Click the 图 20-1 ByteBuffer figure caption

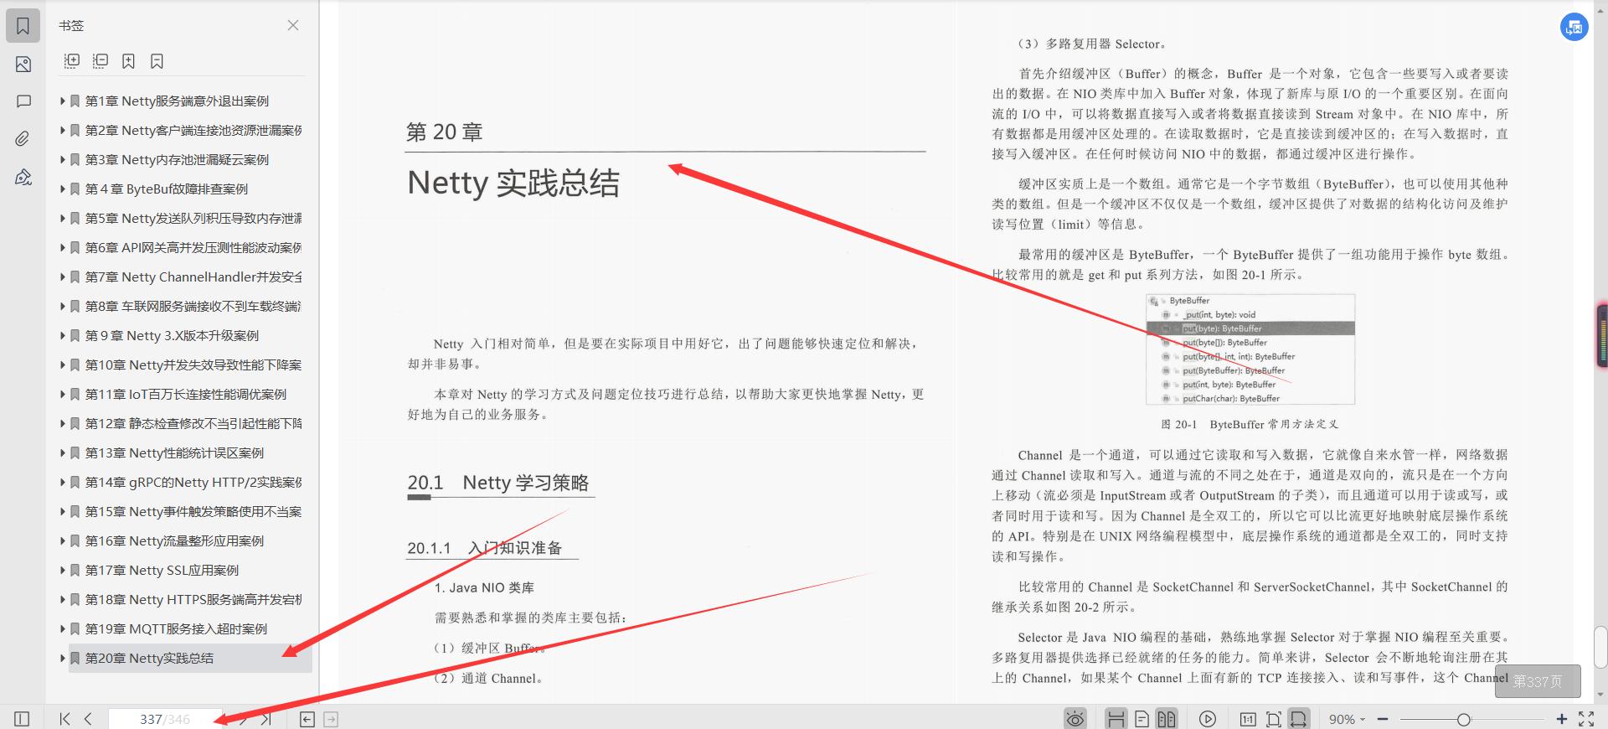tap(1250, 425)
